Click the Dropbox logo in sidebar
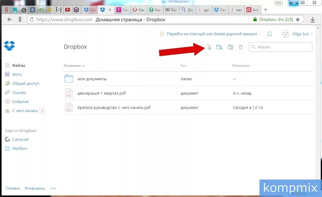This screenshot has height=197, width=322. click(x=9, y=46)
